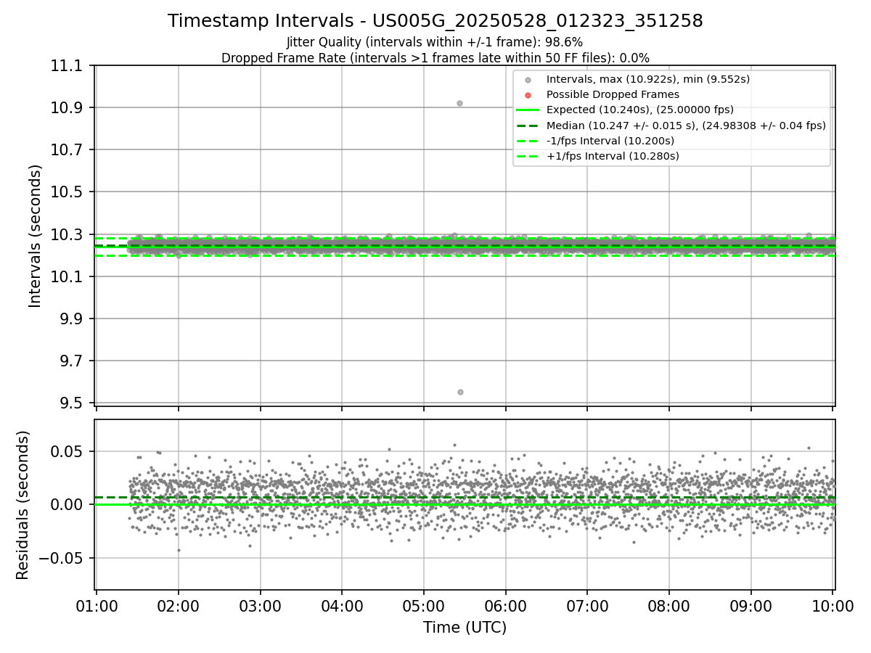The image size is (871, 653).
Task: Click the "Time (UTC)" x-axis label
Action: click(465, 628)
